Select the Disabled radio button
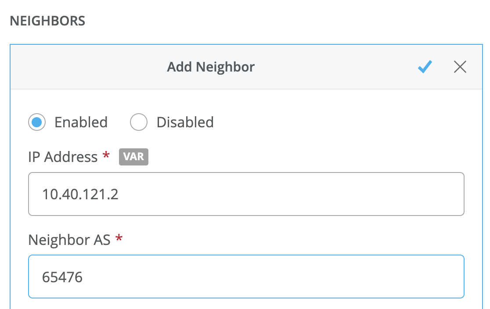The image size is (490, 309). pyautogui.click(x=139, y=122)
